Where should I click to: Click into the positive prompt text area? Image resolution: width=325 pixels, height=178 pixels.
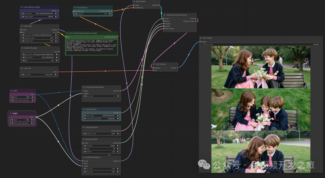click(91, 47)
